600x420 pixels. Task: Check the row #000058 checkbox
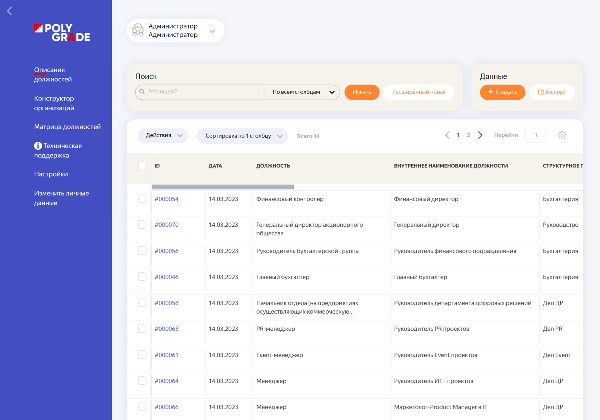coord(142,303)
